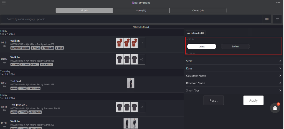Open the +5 thumbnail on reservation 80000032132
Screen dimensions: 284x129
[x=142, y=59]
